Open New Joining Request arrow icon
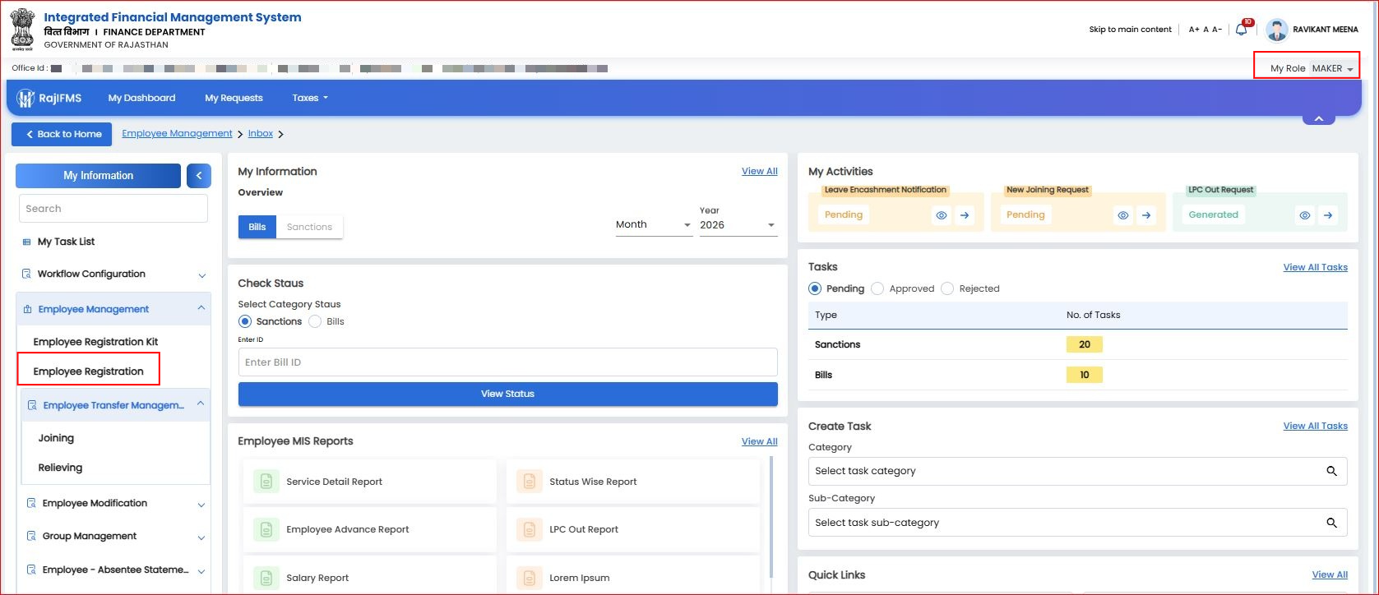Image resolution: width=1379 pixels, height=595 pixels. pyautogui.click(x=1146, y=215)
